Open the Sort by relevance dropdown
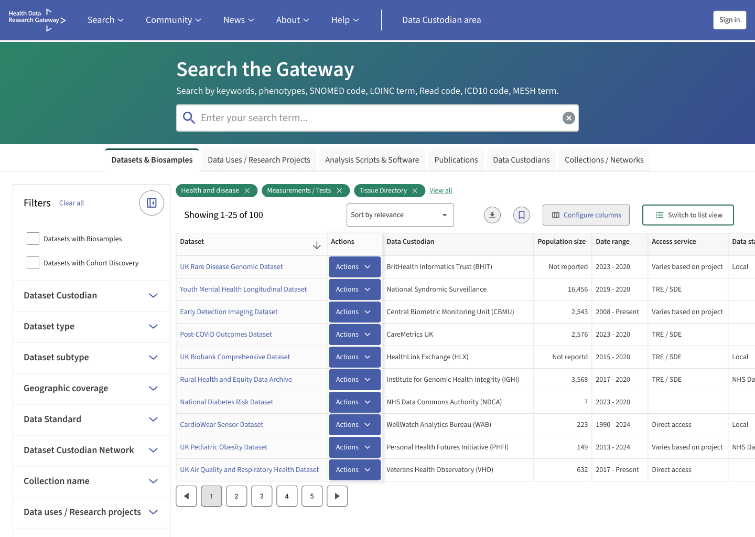Viewport: 755px width, 537px height. pyautogui.click(x=400, y=215)
